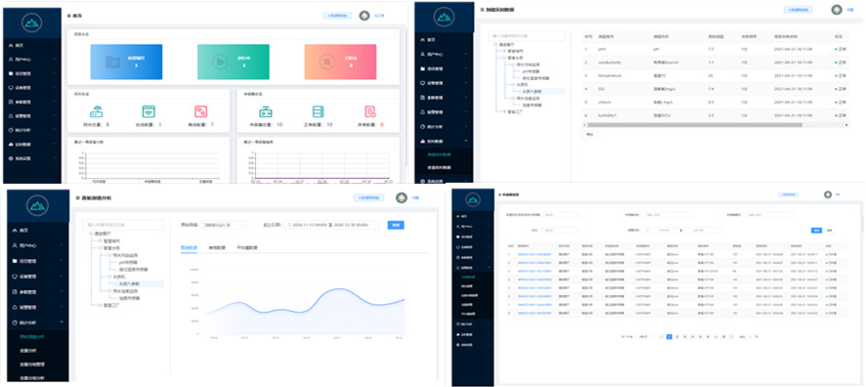This screenshot has width=866, height=387.
Task: Click the stop icon on orange card
Action: click(x=327, y=62)
